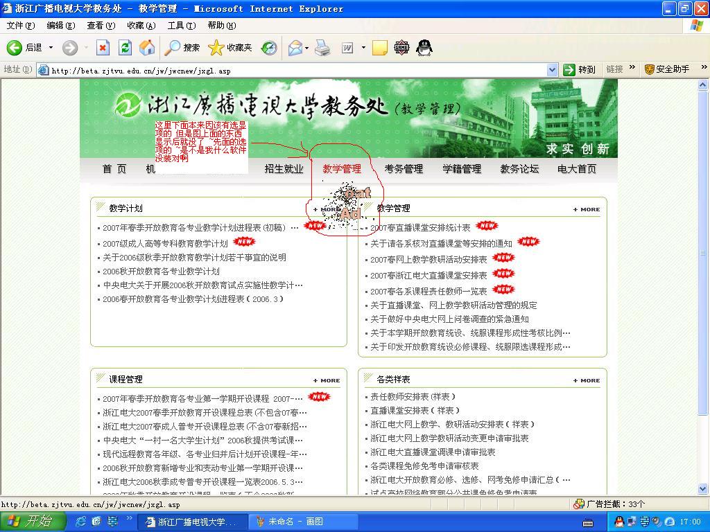Click the GAME toolbar icon
This screenshot has height=532, width=710.
[401, 48]
